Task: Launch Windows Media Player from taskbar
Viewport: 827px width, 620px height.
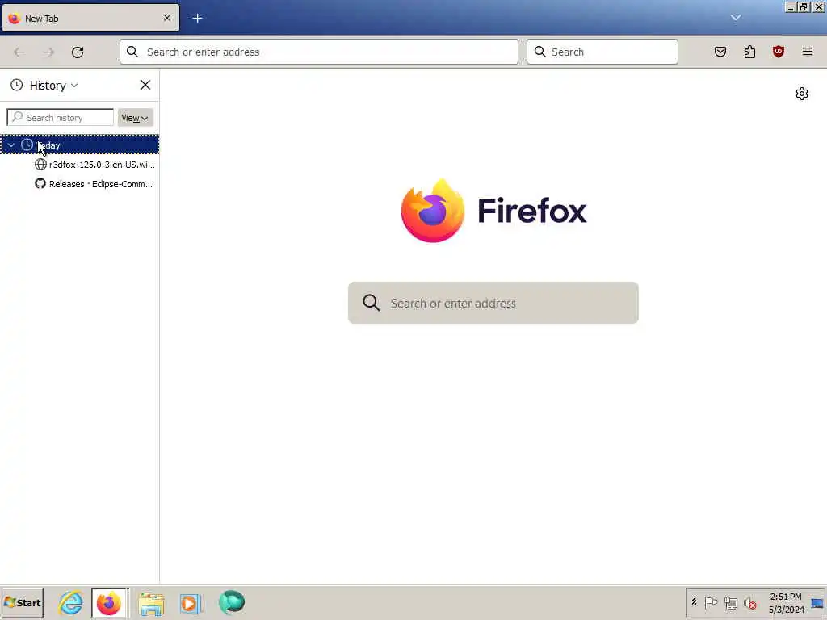Action: coord(190,603)
